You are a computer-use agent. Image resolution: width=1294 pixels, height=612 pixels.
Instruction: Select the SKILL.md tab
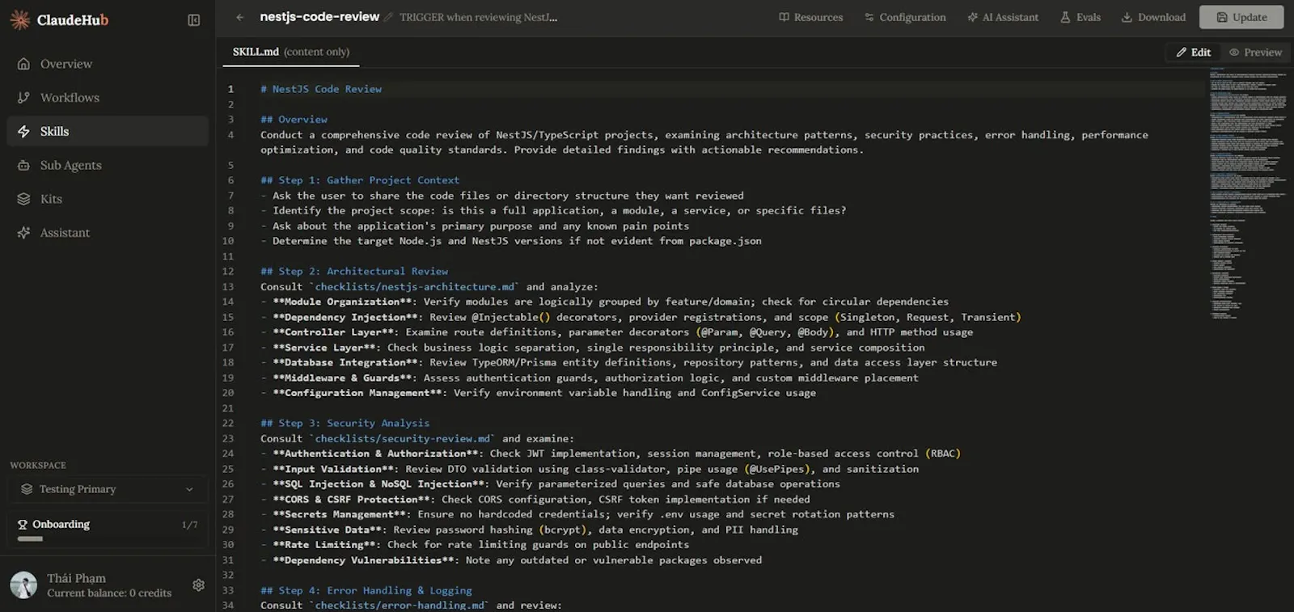pos(291,52)
